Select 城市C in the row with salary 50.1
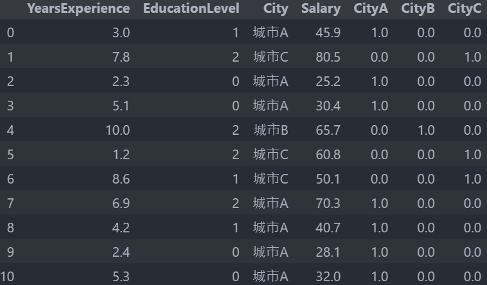 271,179
